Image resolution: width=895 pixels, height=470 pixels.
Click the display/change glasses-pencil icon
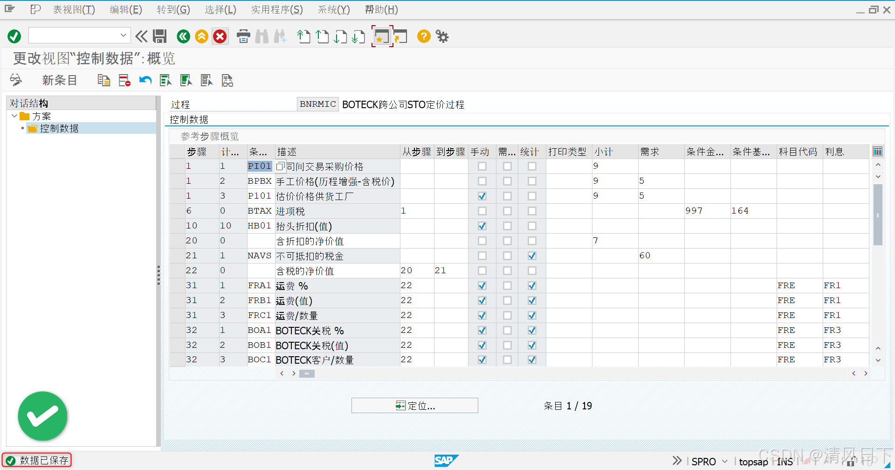(x=16, y=80)
